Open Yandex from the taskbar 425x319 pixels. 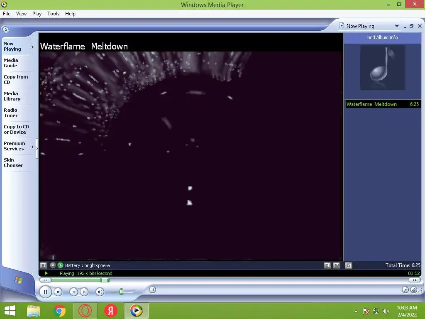tap(110, 311)
